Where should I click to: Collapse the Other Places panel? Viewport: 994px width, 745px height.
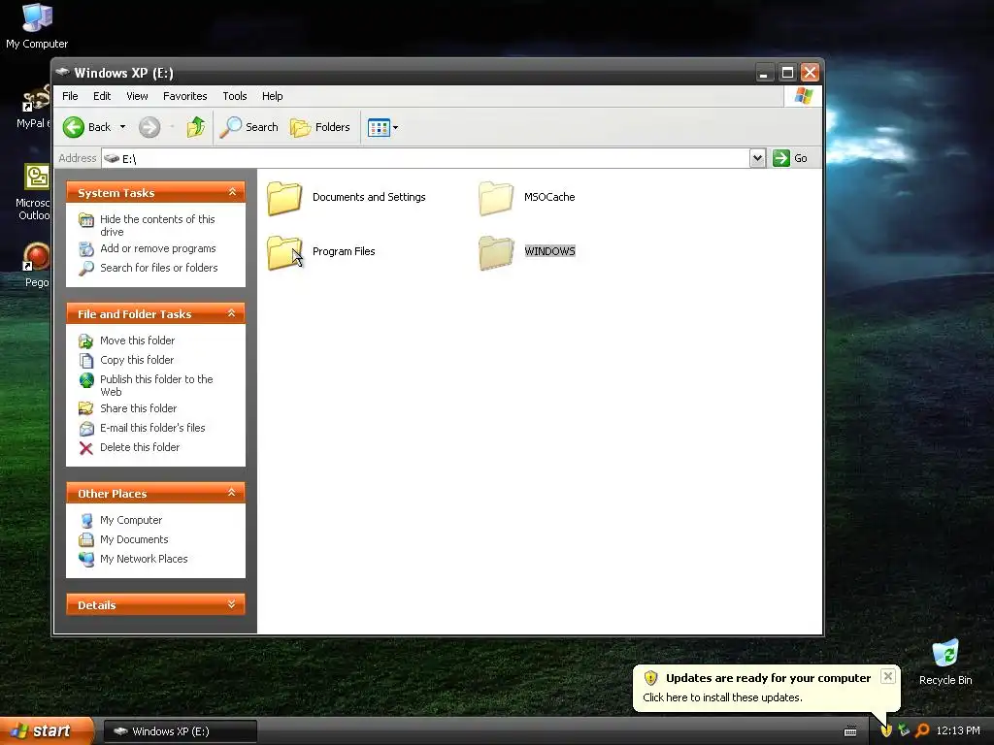[x=232, y=493]
